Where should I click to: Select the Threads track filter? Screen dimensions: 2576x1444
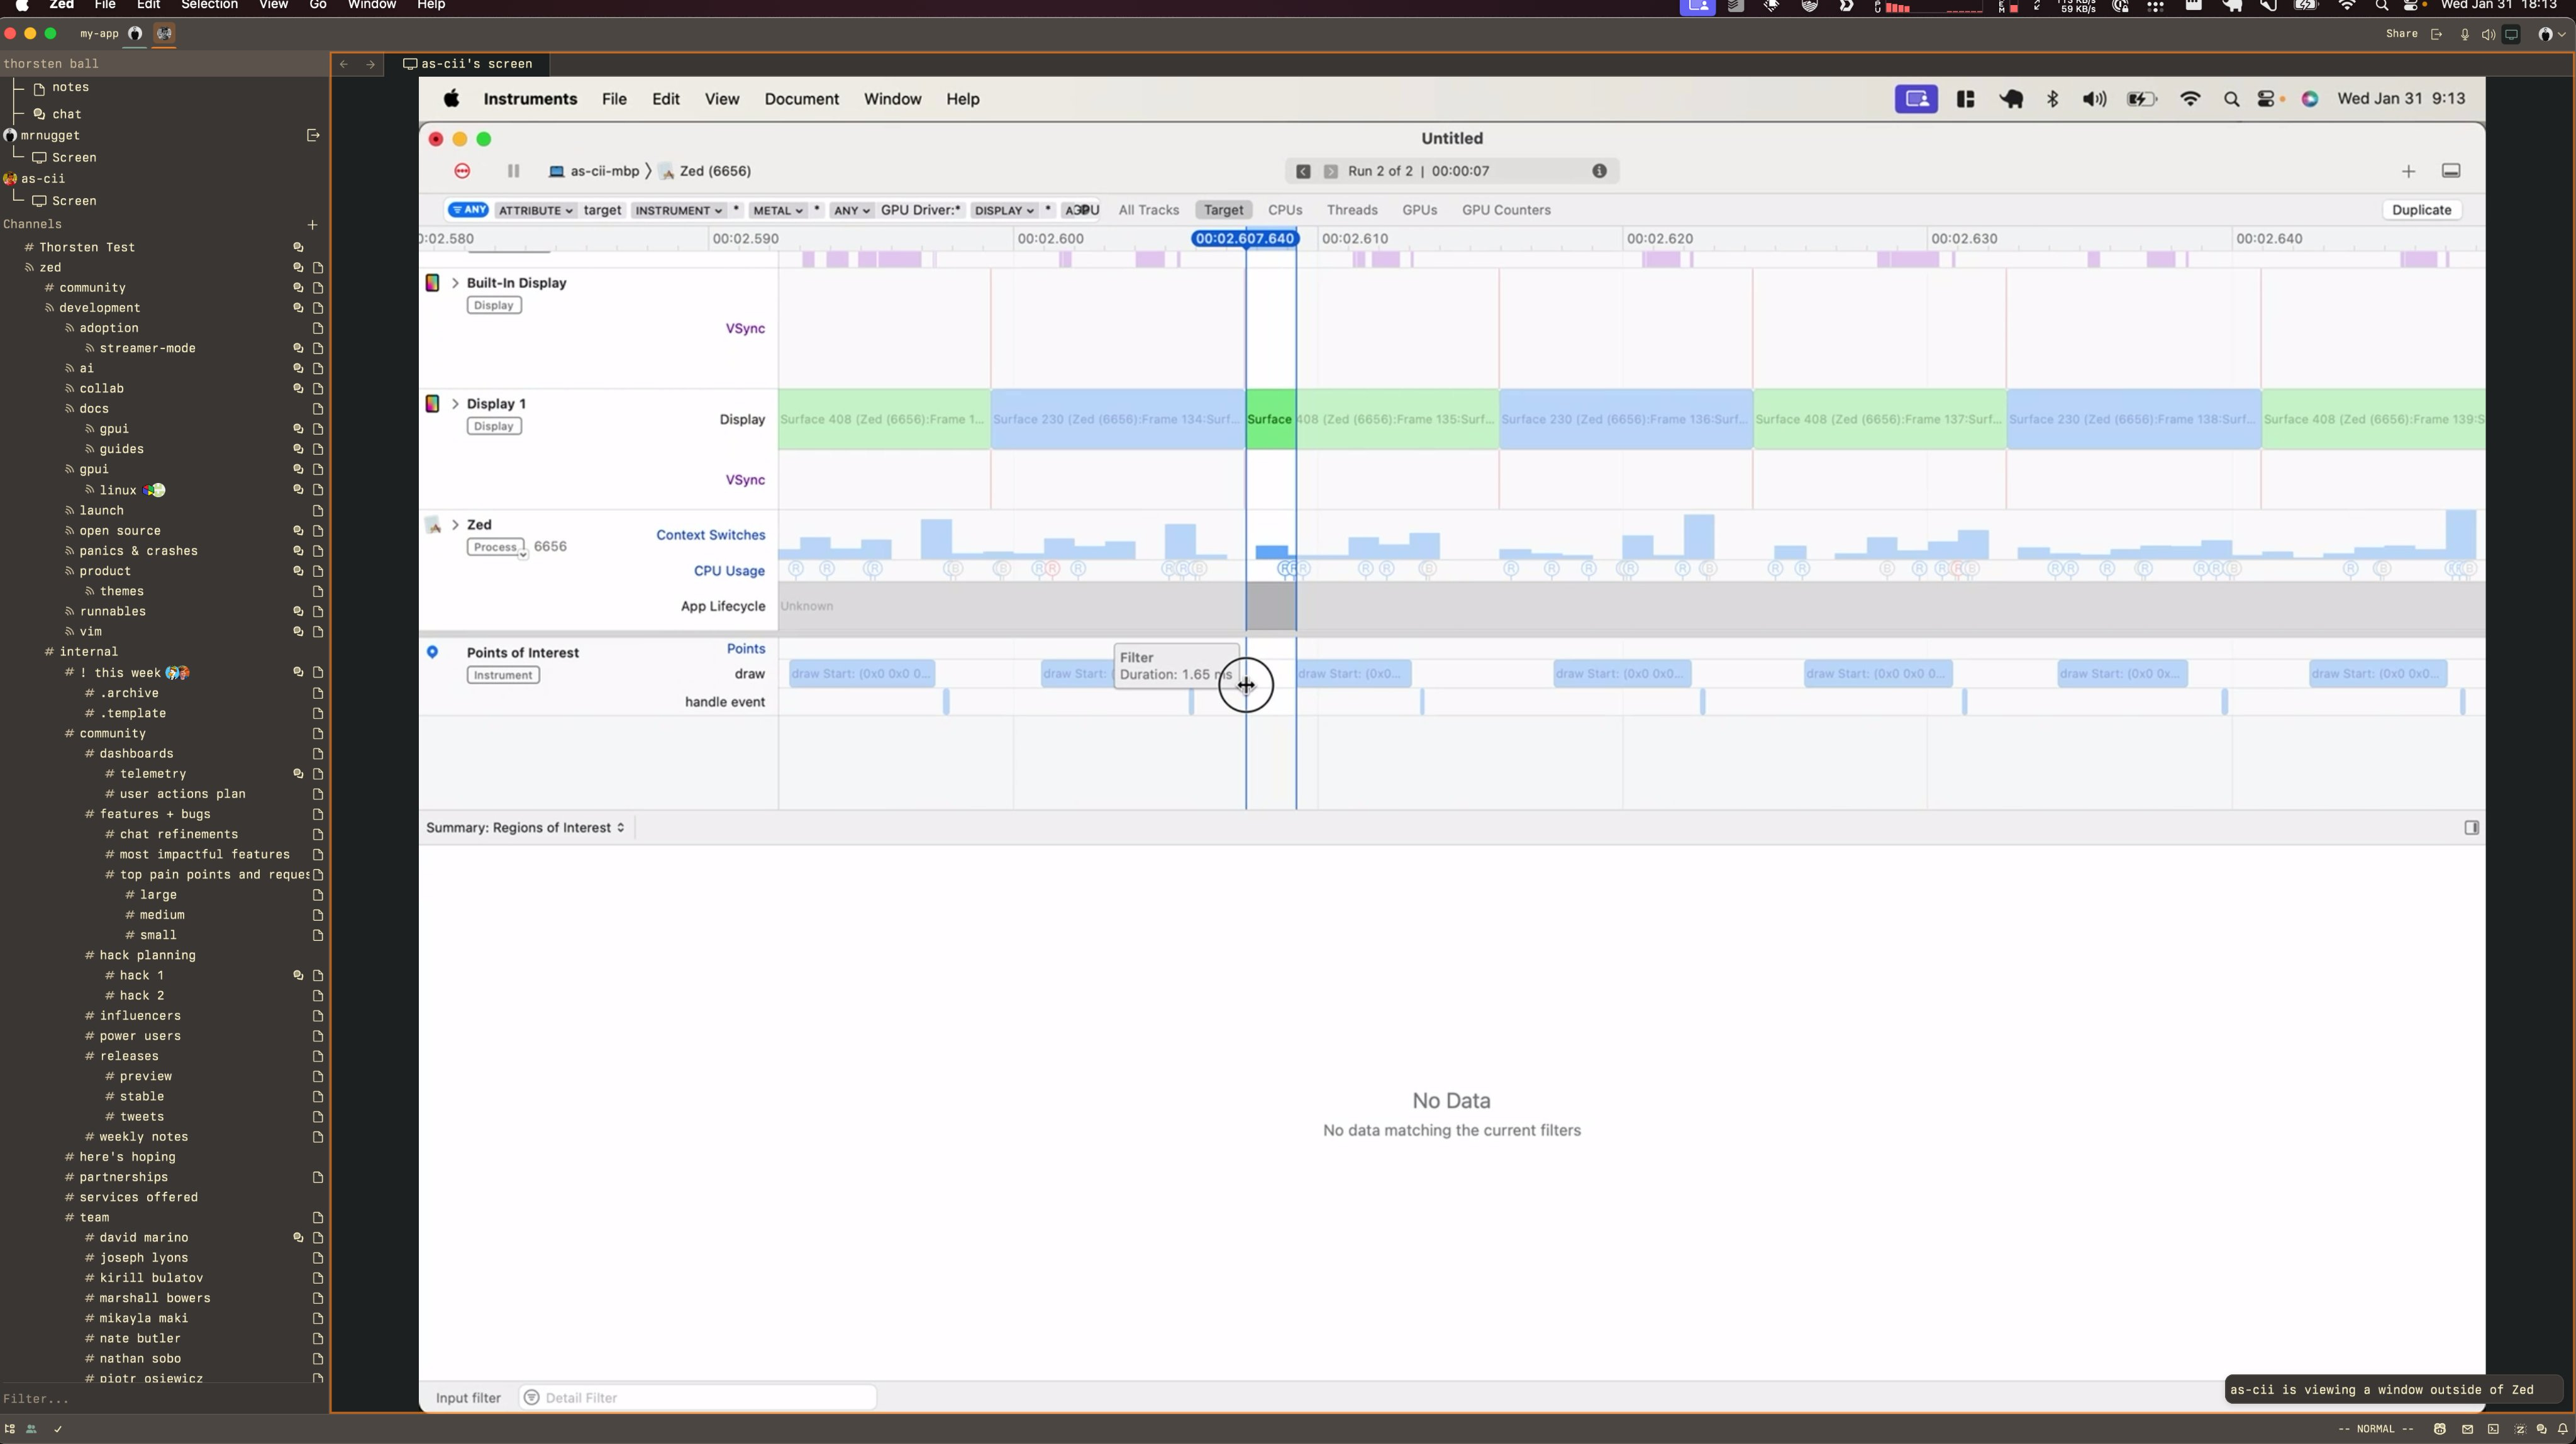(x=1352, y=210)
